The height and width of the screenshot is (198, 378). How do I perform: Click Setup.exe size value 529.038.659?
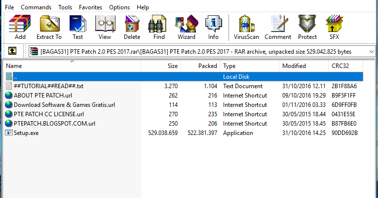(x=163, y=133)
